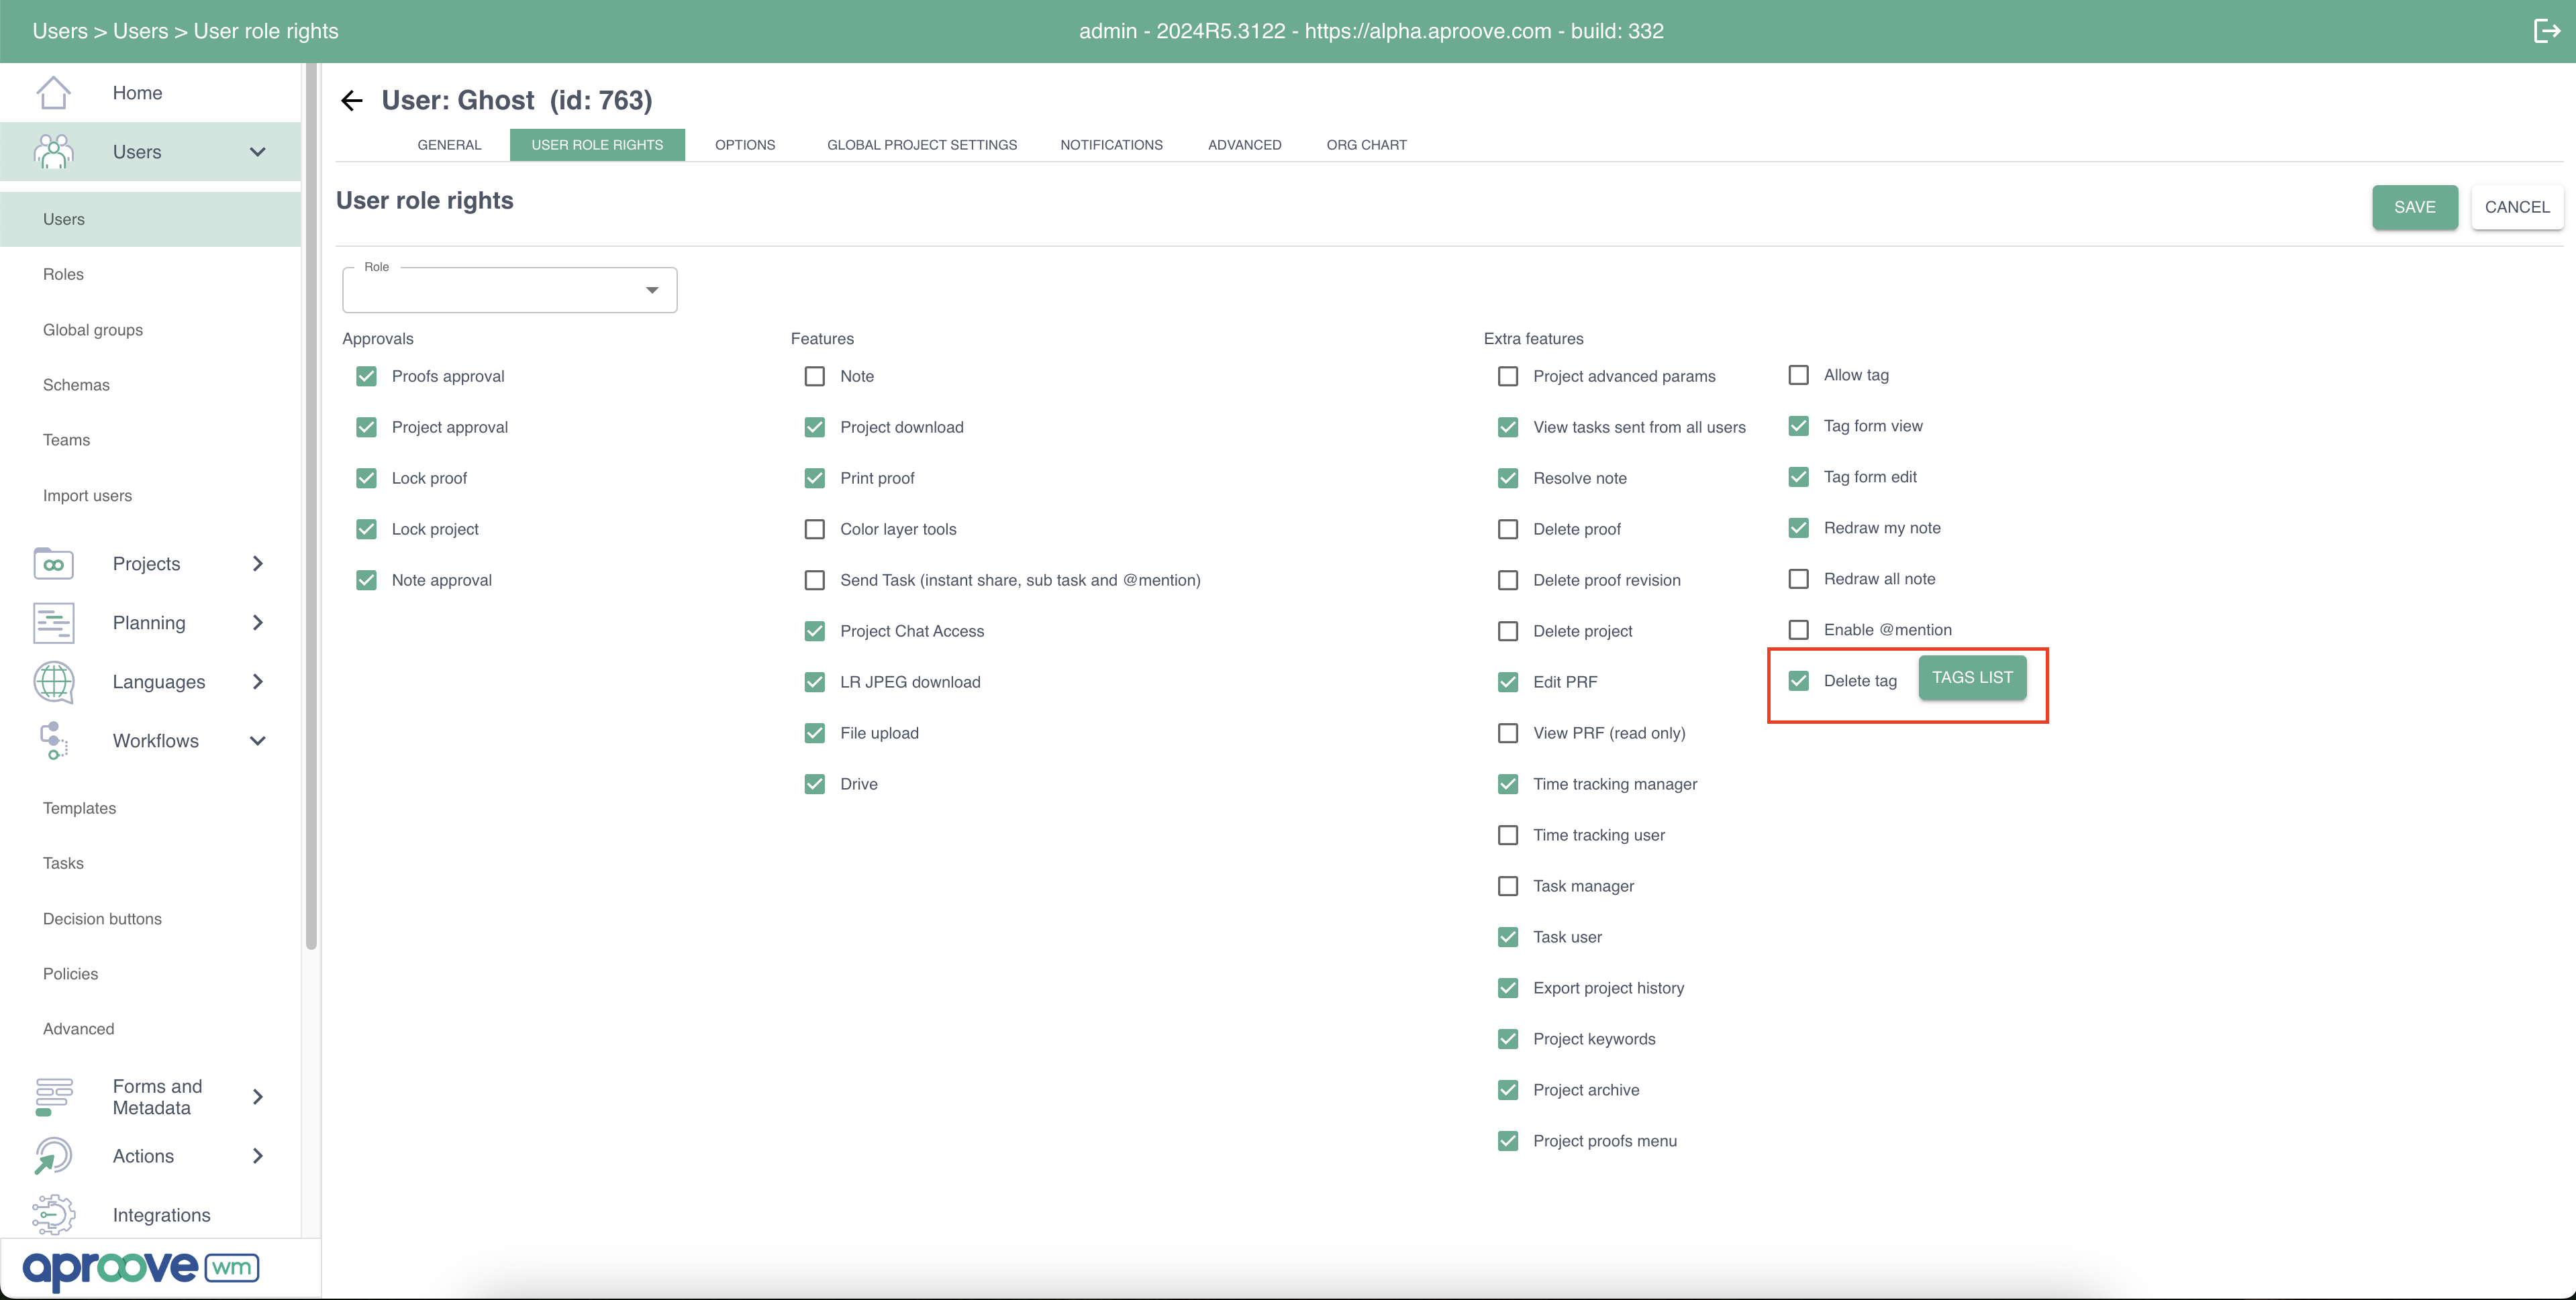Expand the Planning section chevron
Image resolution: width=2576 pixels, height=1300 pixels.
257,622
